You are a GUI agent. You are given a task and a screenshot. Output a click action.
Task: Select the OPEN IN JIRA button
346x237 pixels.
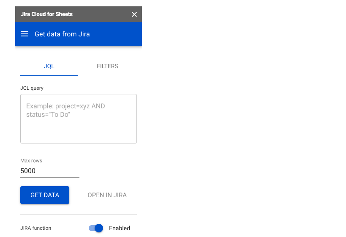[x=107, y=195]
